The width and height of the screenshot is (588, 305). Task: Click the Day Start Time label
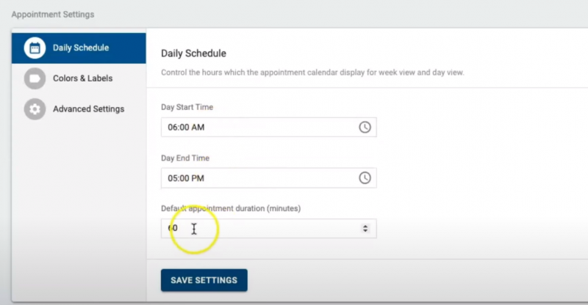(187, 108)
